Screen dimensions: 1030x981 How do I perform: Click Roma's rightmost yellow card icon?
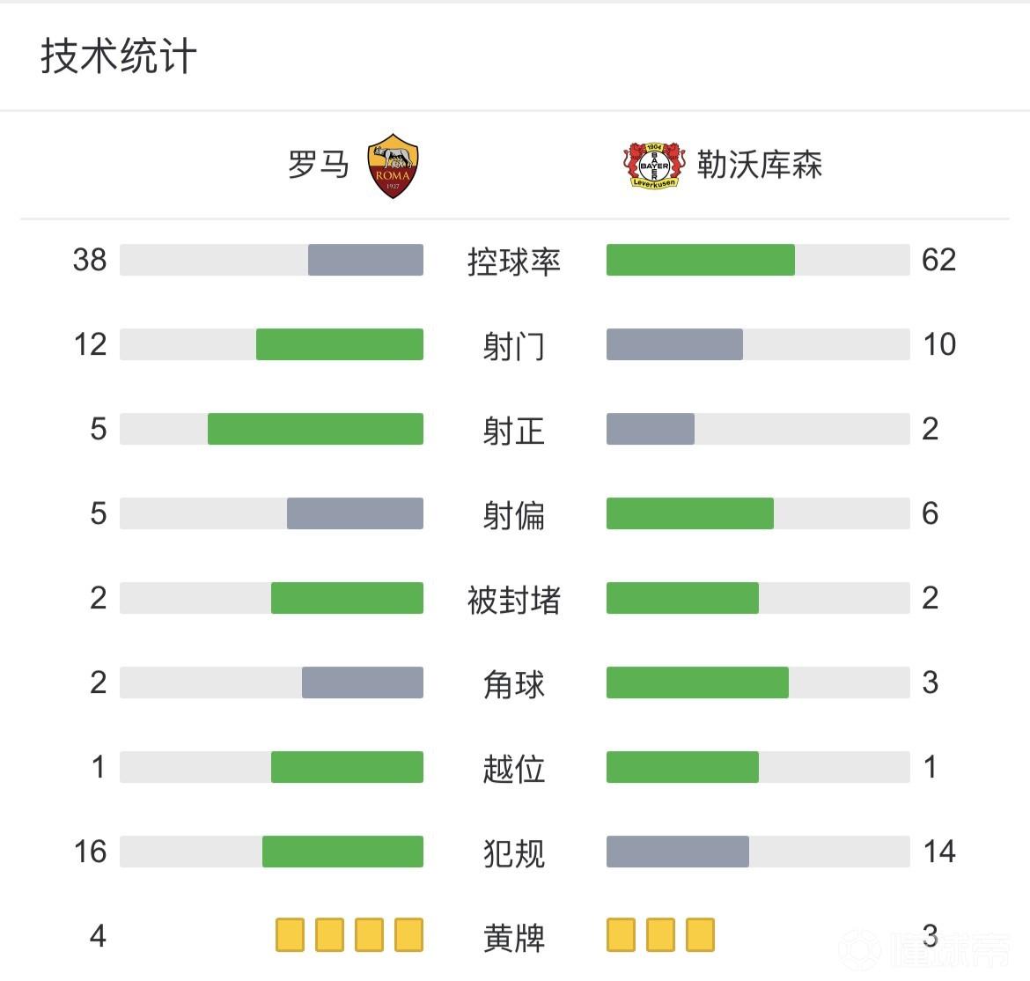pyautogui.click(x=408, y=935)
